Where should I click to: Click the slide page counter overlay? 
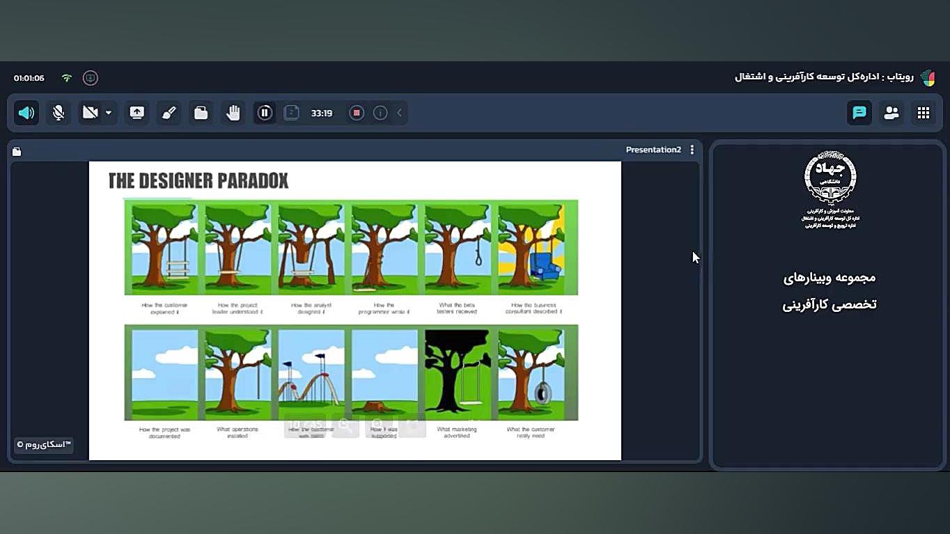[306, 425]
